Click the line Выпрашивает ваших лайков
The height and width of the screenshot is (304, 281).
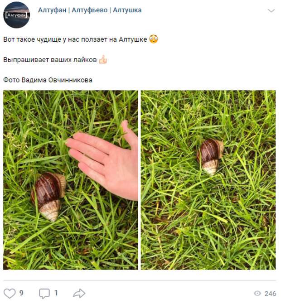50,59
